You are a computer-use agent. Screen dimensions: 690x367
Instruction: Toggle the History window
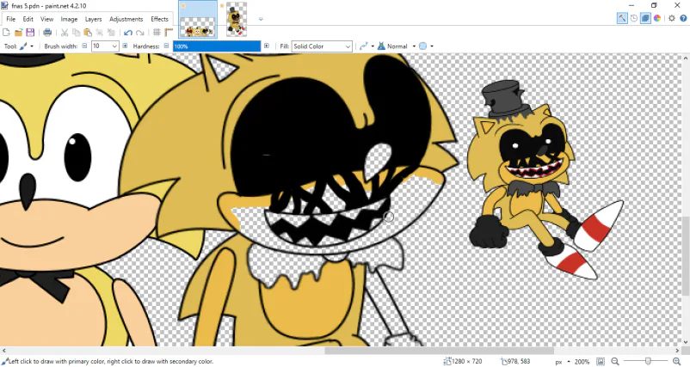coord(634,18)
